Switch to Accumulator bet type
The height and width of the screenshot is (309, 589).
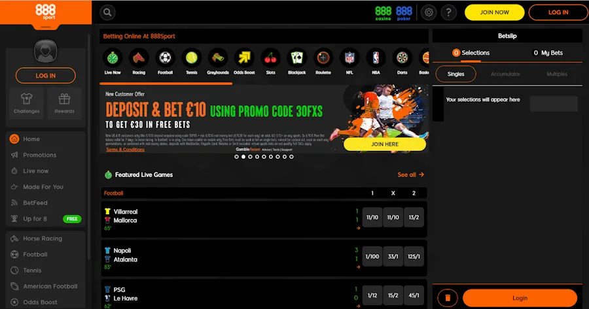[x=505, y=74]
